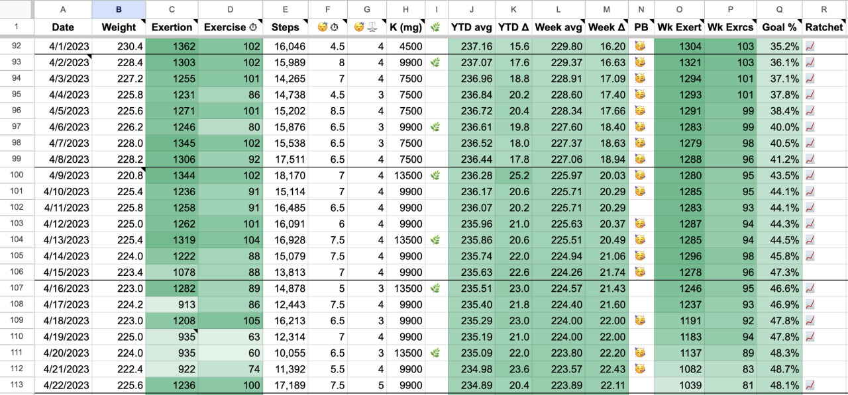Viewport: 848px width, 395px height.
Task: Select column Q by its letter header
Action: [779, 9]
